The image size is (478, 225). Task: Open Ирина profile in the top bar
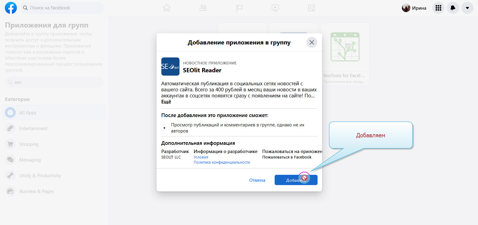[414, 8]
